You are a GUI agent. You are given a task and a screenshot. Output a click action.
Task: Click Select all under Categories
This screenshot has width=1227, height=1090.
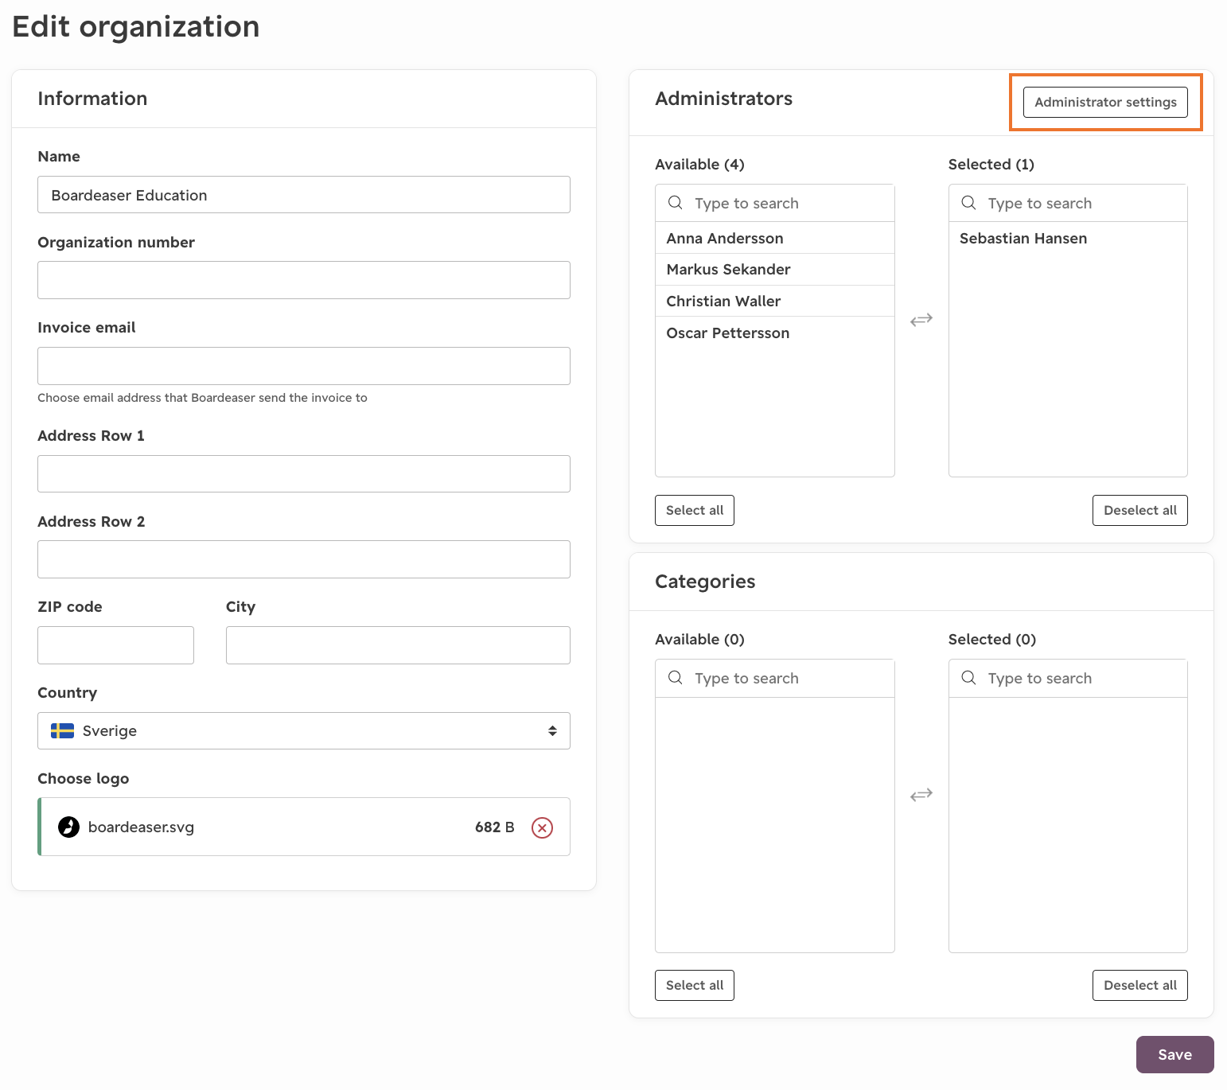(695, 985)
